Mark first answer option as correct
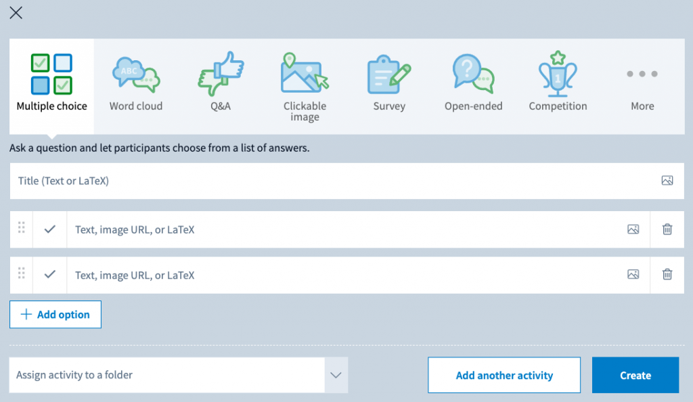 (49, 229)
